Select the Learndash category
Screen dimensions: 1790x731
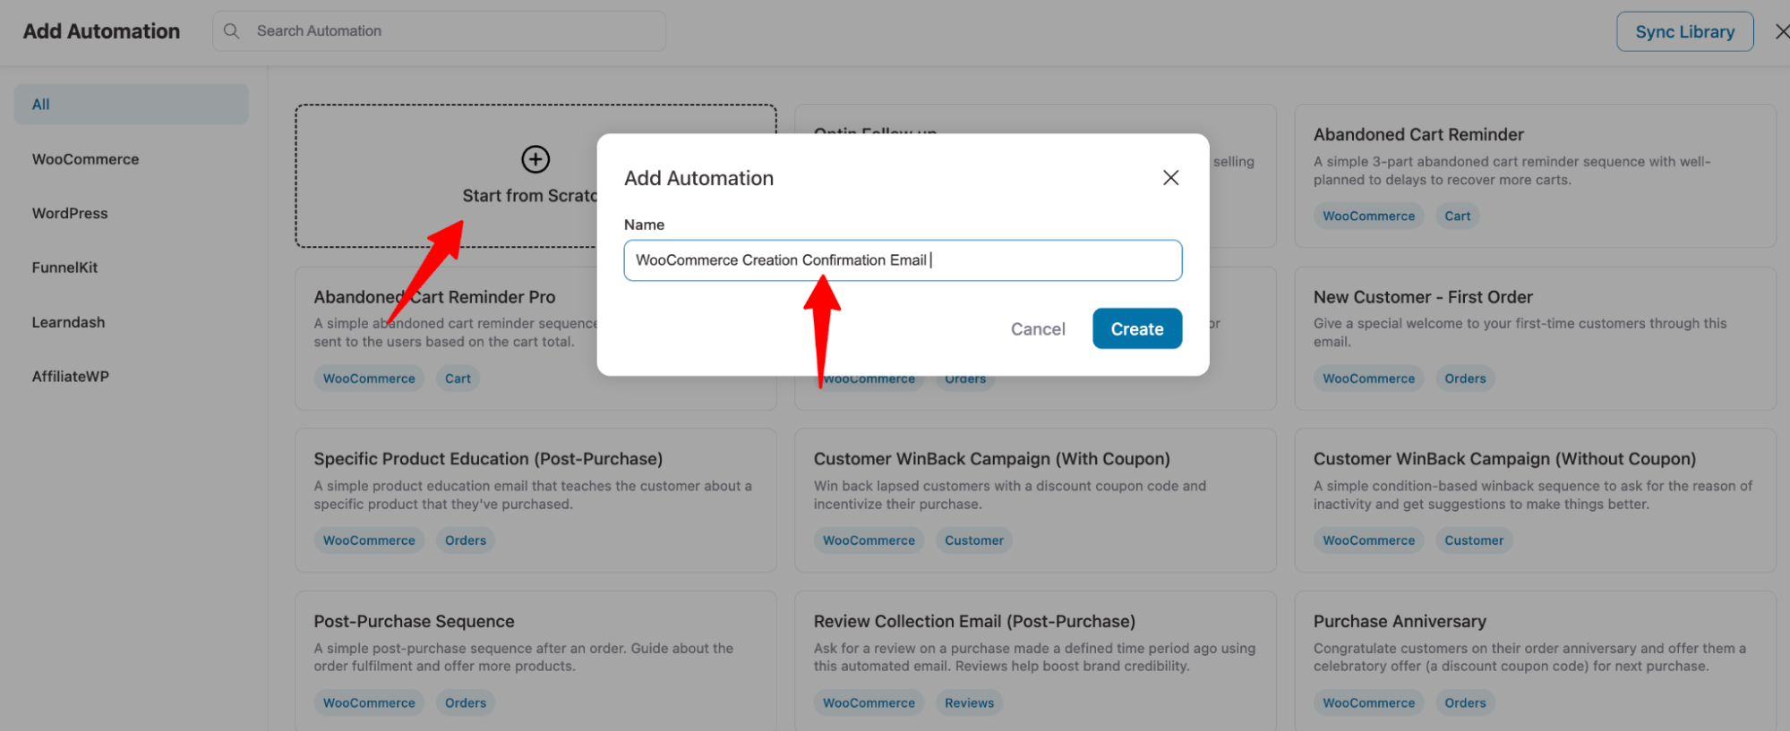68,322
